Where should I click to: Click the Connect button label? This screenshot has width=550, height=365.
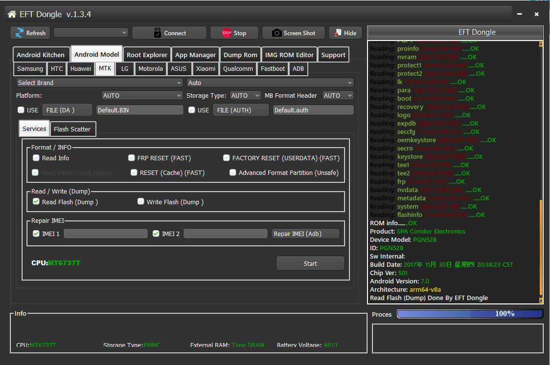[175, 33]
